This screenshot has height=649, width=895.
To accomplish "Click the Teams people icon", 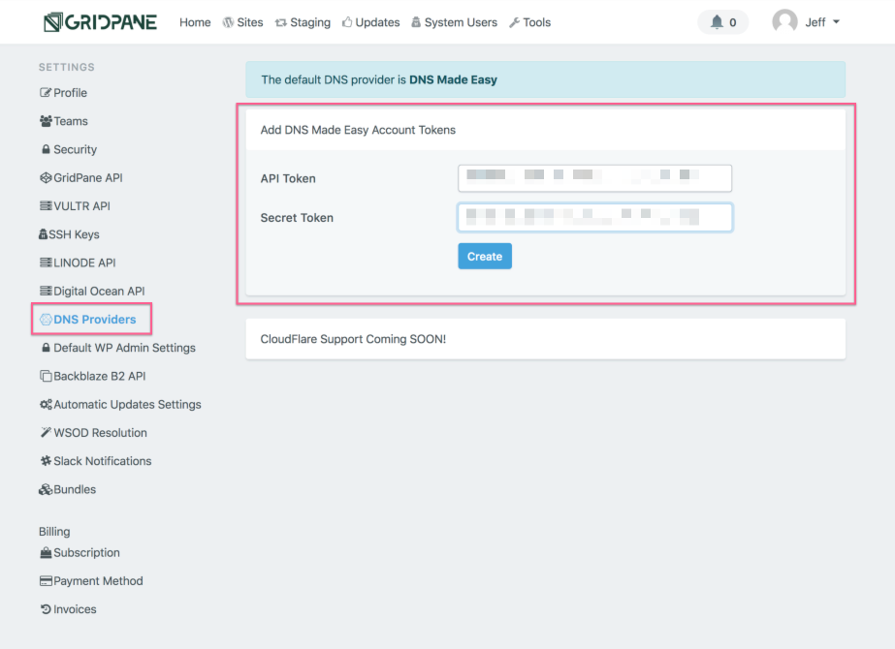I will [46, 121].
